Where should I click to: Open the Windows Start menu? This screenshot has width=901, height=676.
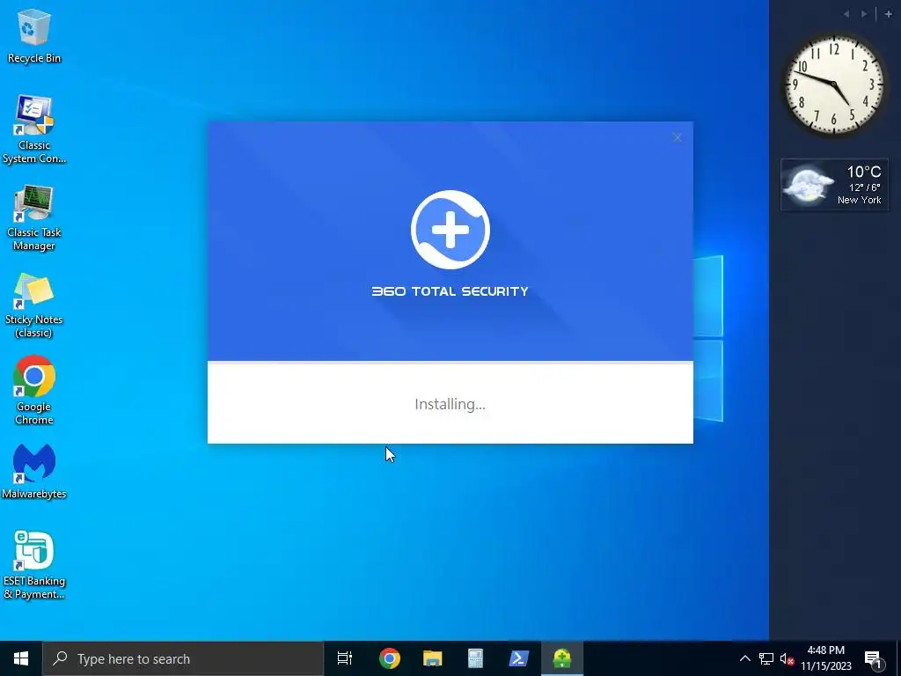coord(21,658)
